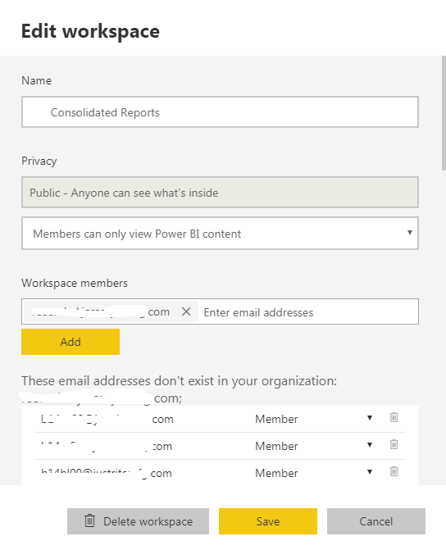Viewport: 446px width, 559px height.
Task: Click the disabled Public privacy field
Action: pos(220,192)
